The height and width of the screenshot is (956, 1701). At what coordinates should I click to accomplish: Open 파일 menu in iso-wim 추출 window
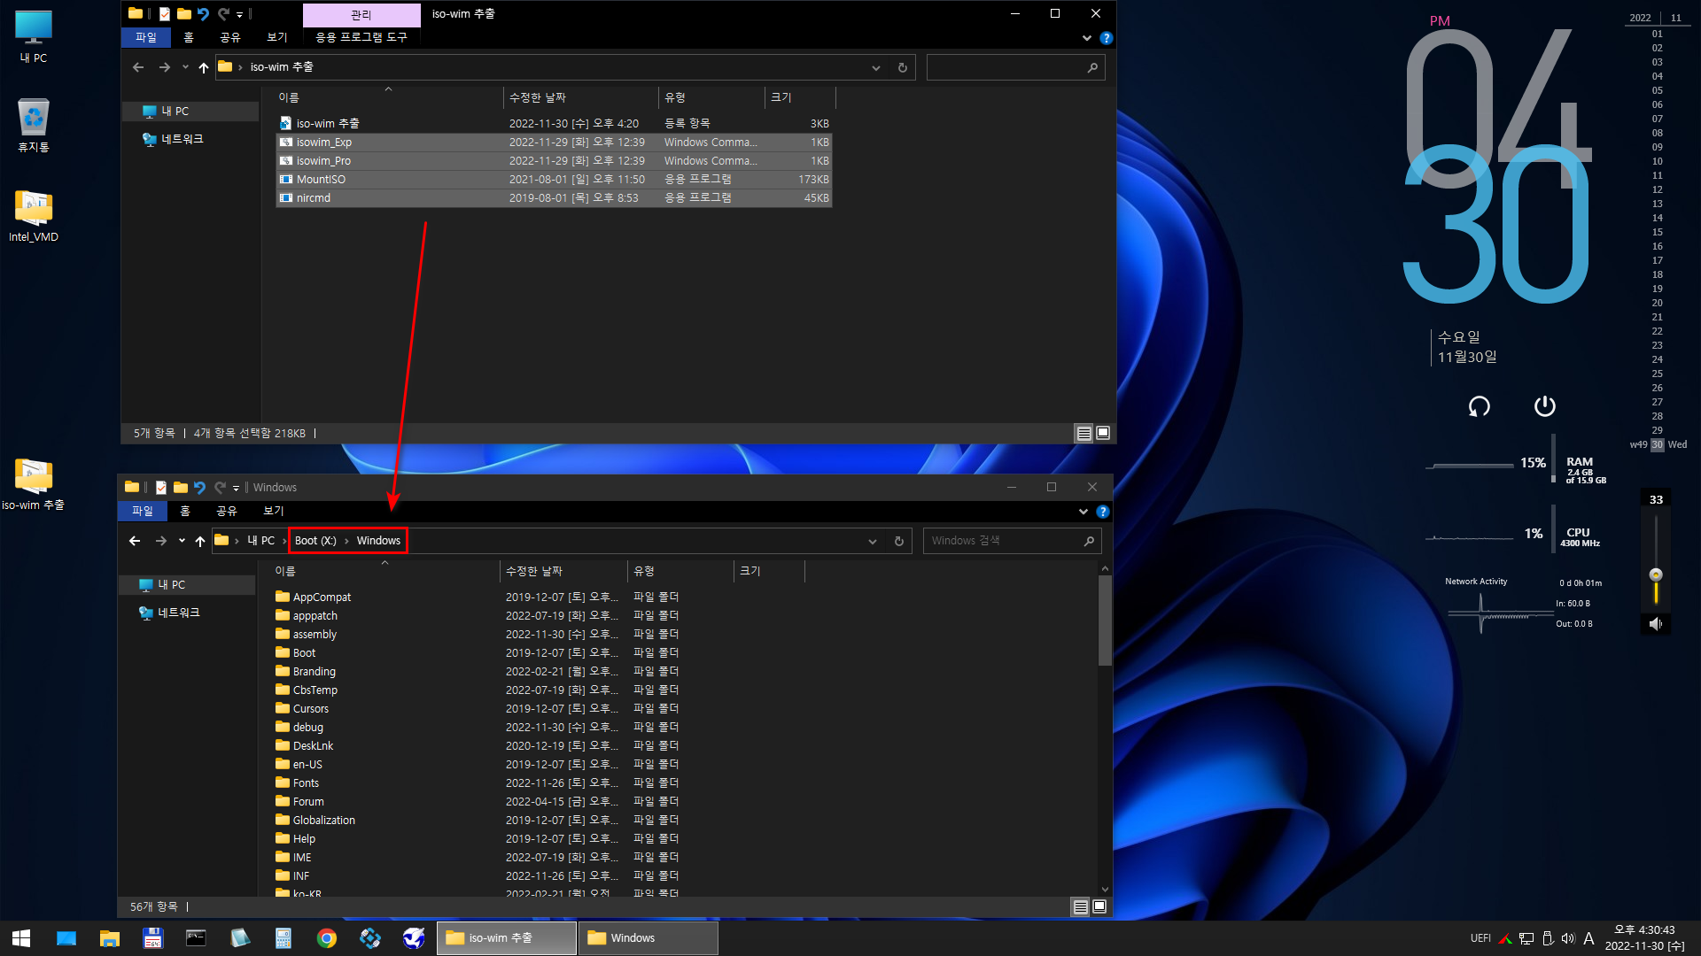click(146, 37)
